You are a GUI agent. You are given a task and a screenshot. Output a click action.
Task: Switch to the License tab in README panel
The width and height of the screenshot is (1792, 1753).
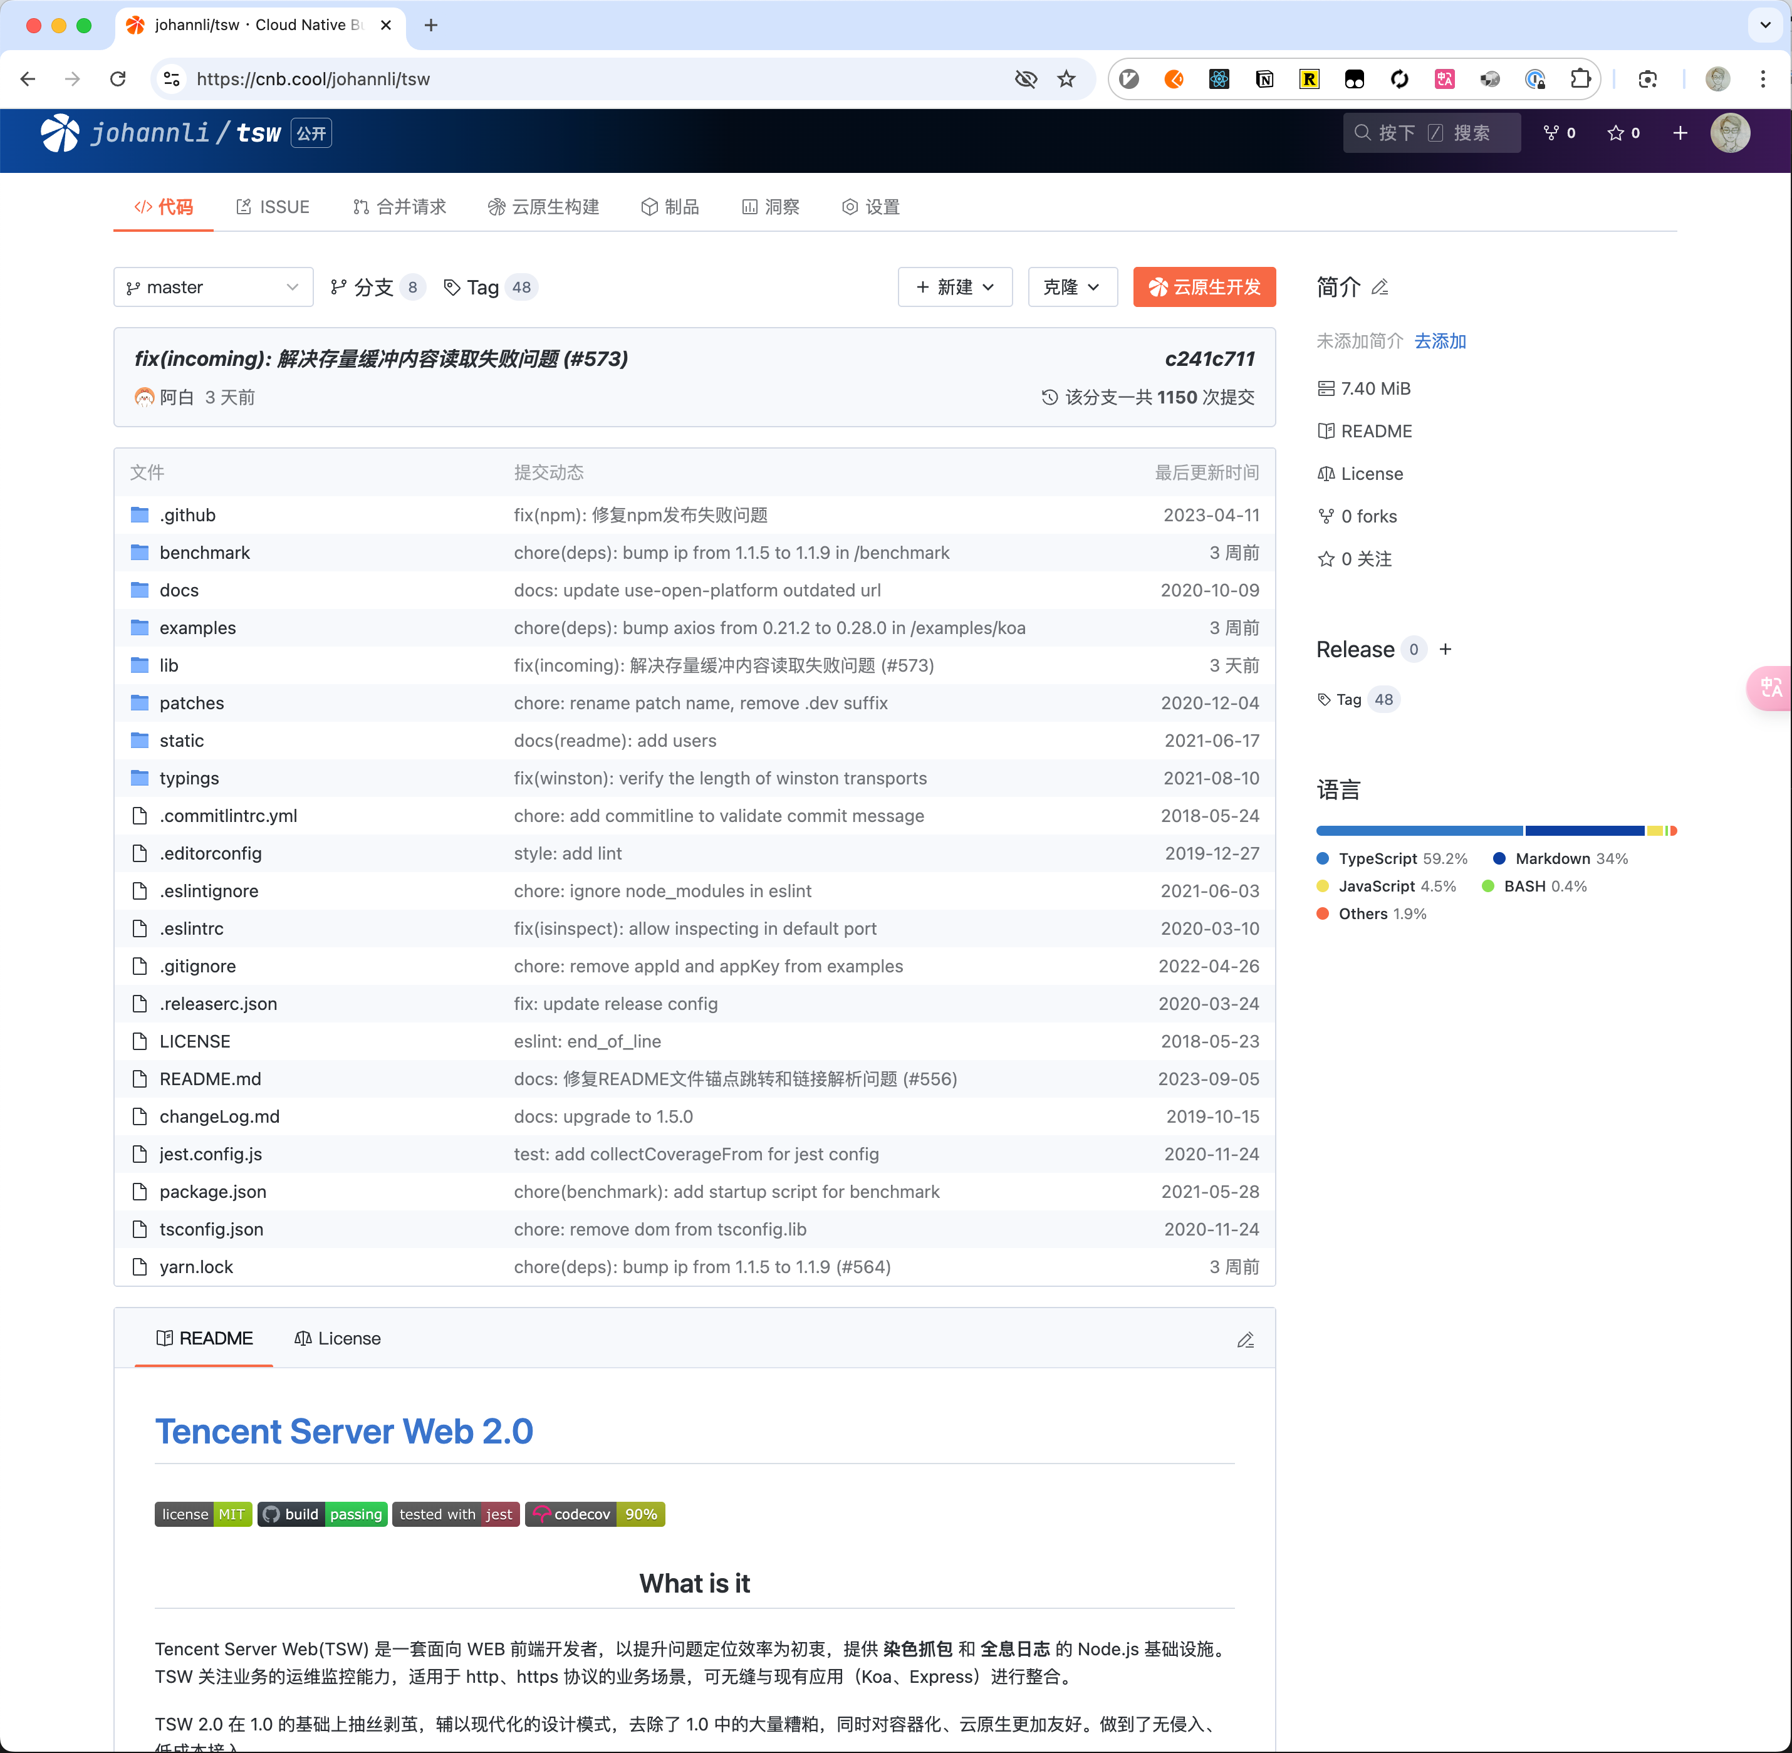337,1339
